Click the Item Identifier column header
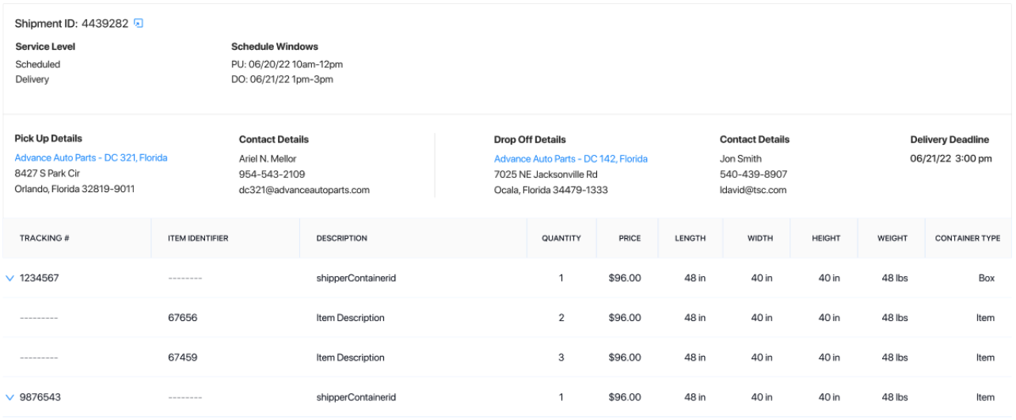This screenshot has width=1016, height=420. (198, 238)
